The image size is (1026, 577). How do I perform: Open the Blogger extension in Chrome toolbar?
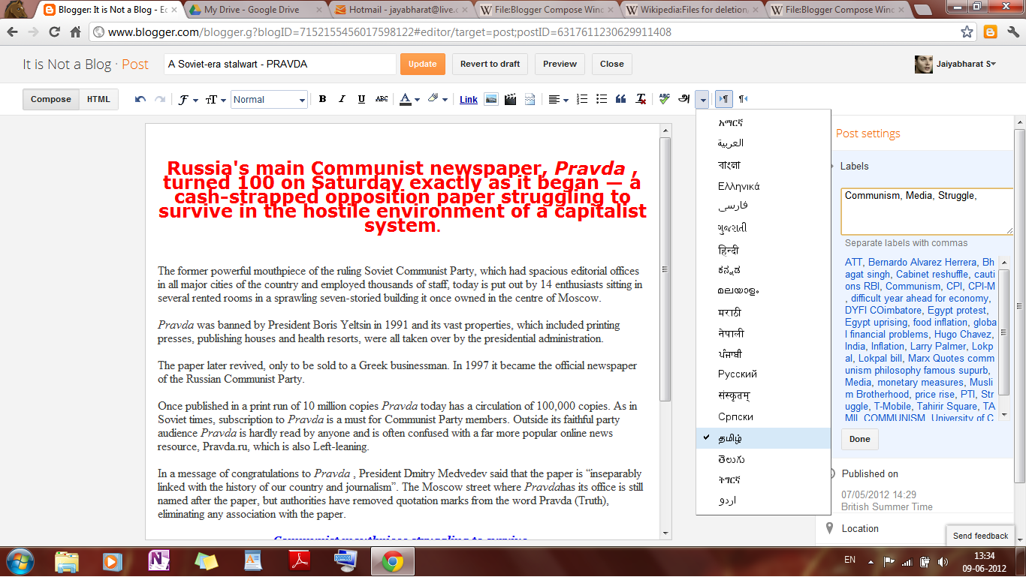click(990, 32)
